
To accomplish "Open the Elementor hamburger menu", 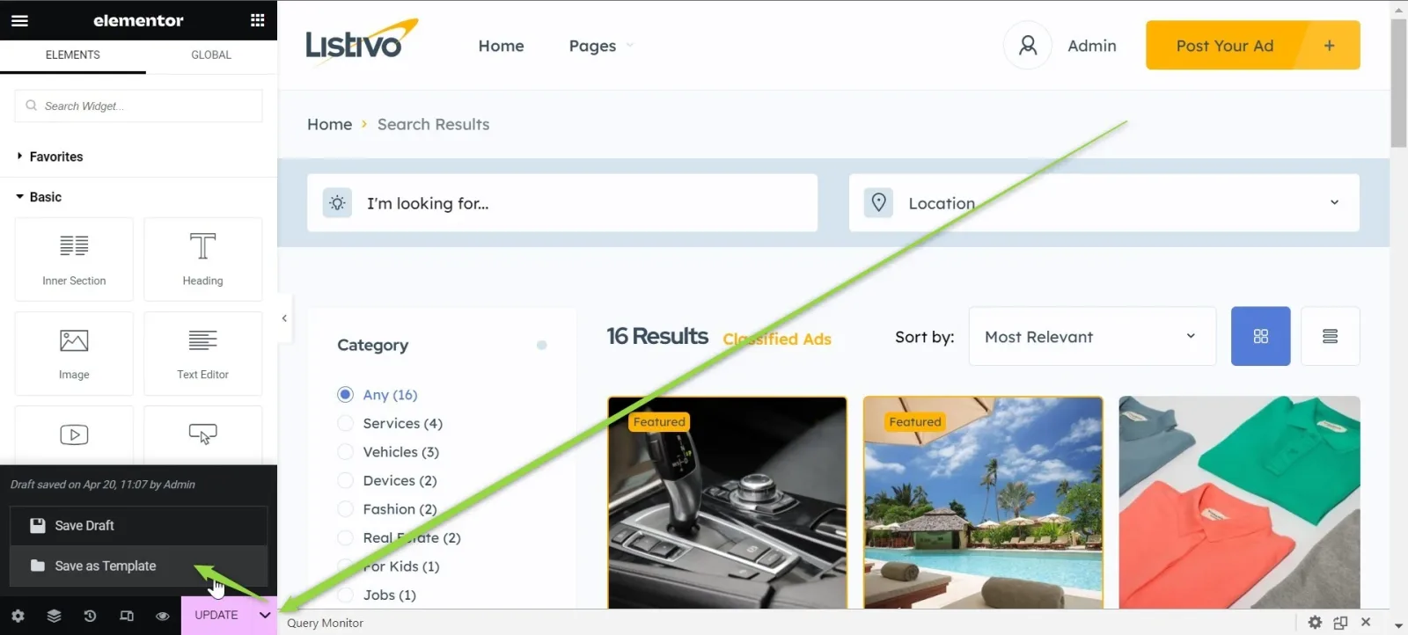I will coord(19,20).
